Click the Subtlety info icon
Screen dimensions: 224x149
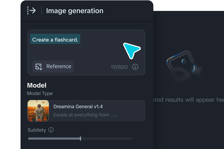(51, 130)
